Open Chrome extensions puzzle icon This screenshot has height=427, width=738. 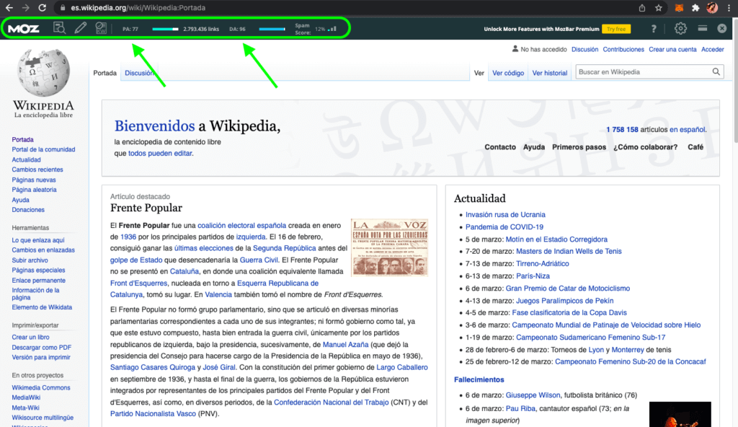695,8
